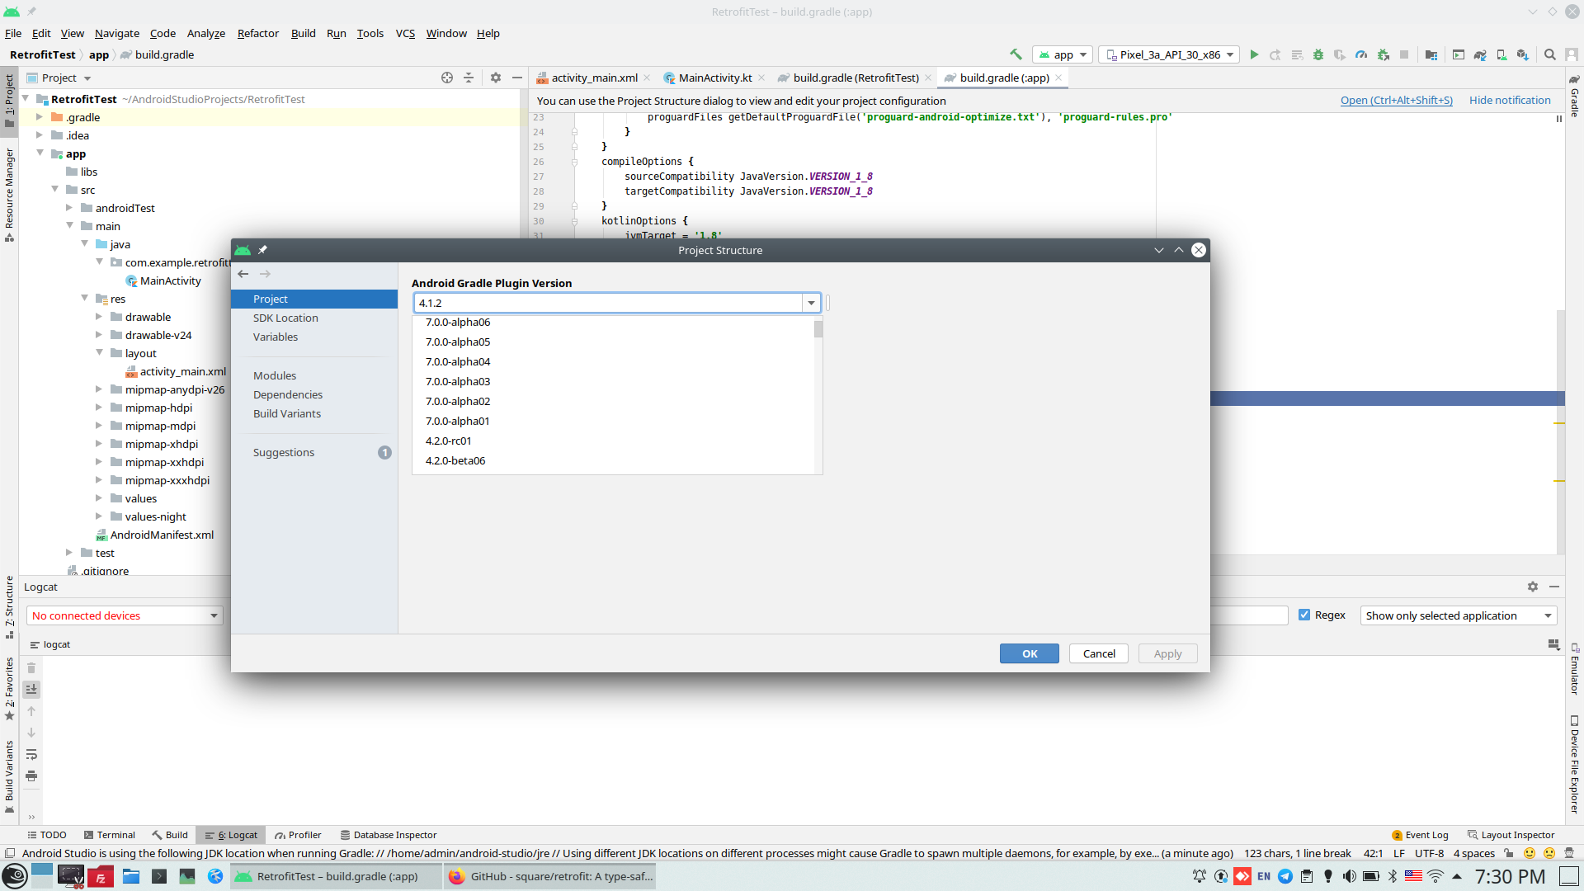Viewport: 1584px width, 891px height.
Task: Click the version list scrollbar thumb
Action: [818, 329]
